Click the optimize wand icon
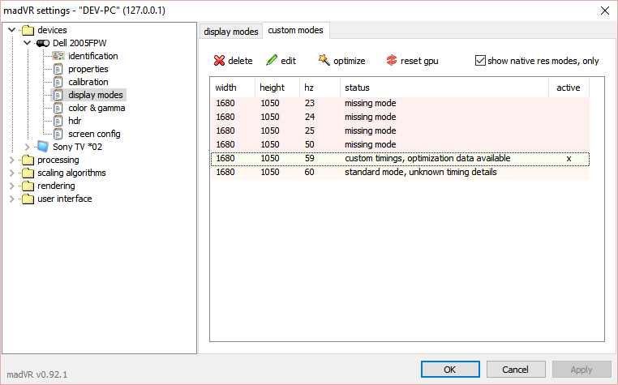The width and height of the screenshot is (618, 385). (324, 61)
